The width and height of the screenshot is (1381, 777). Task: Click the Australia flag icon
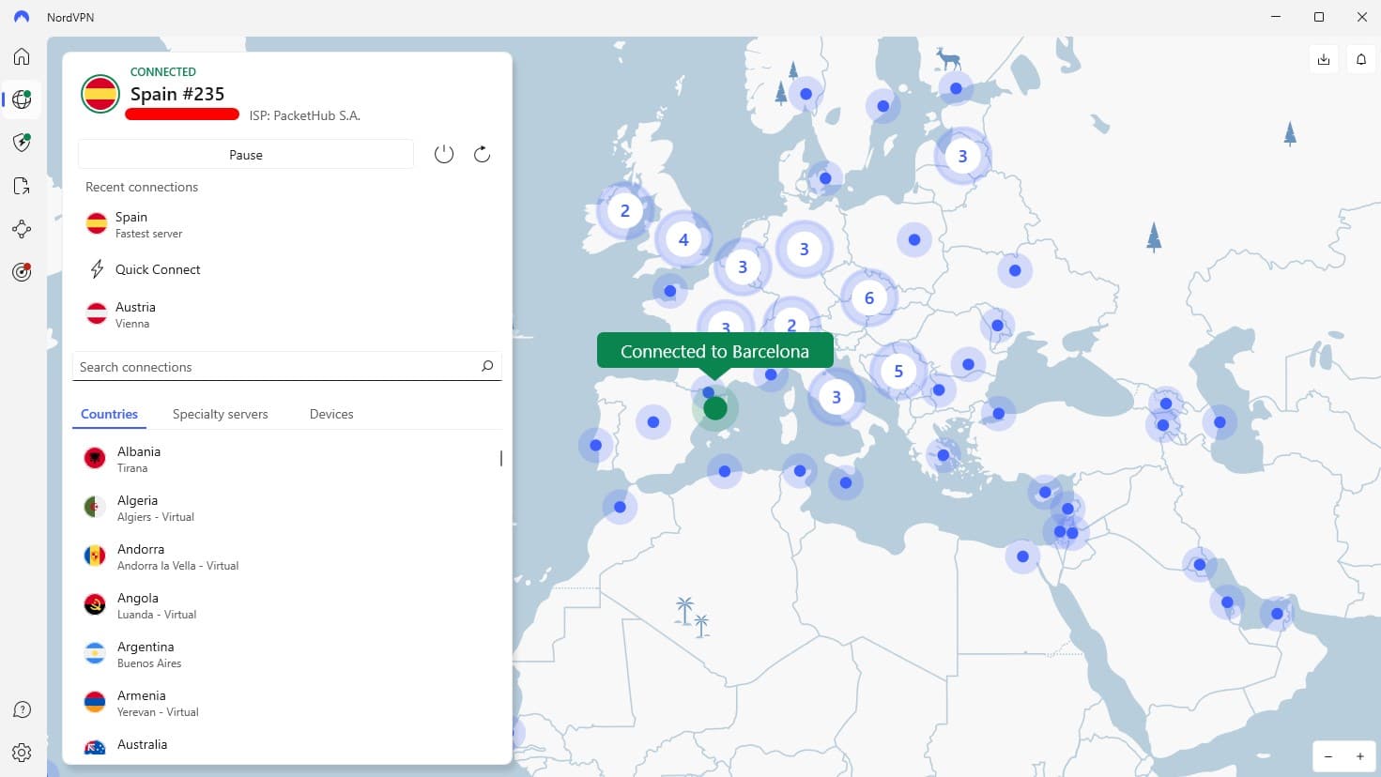pyautogui.click(x=95, y=748)
